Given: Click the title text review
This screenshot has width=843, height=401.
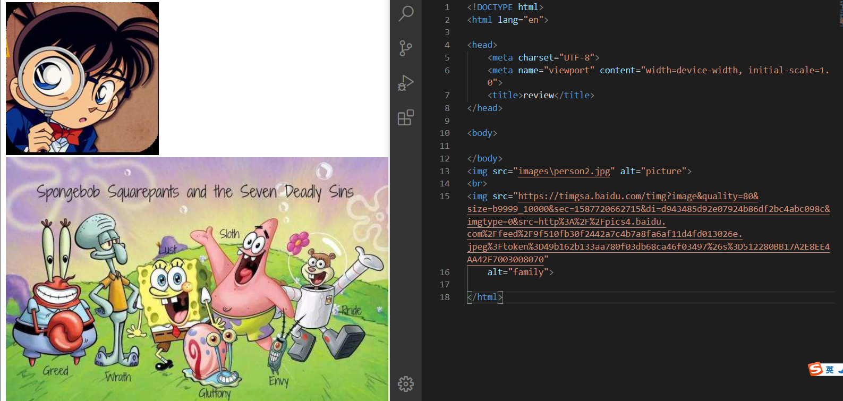Looking at the screenshot, I should [539, 95].
